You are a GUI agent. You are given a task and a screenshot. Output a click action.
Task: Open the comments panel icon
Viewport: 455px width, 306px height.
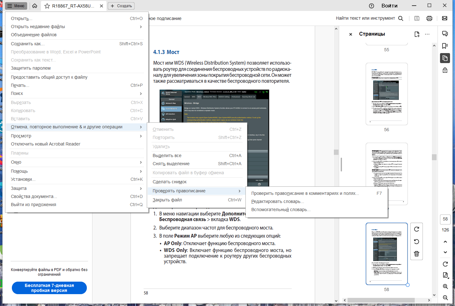click(445, 34)
